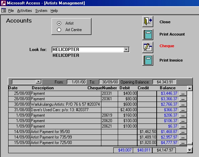Expand the filter combo box left of From

[x=38, y=81]
